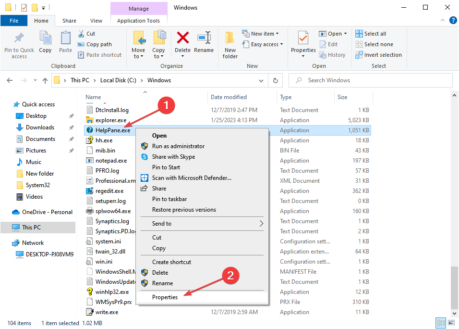
Task: Open the ribbon Properties checkmark icon
Action: tap(303, 38)
